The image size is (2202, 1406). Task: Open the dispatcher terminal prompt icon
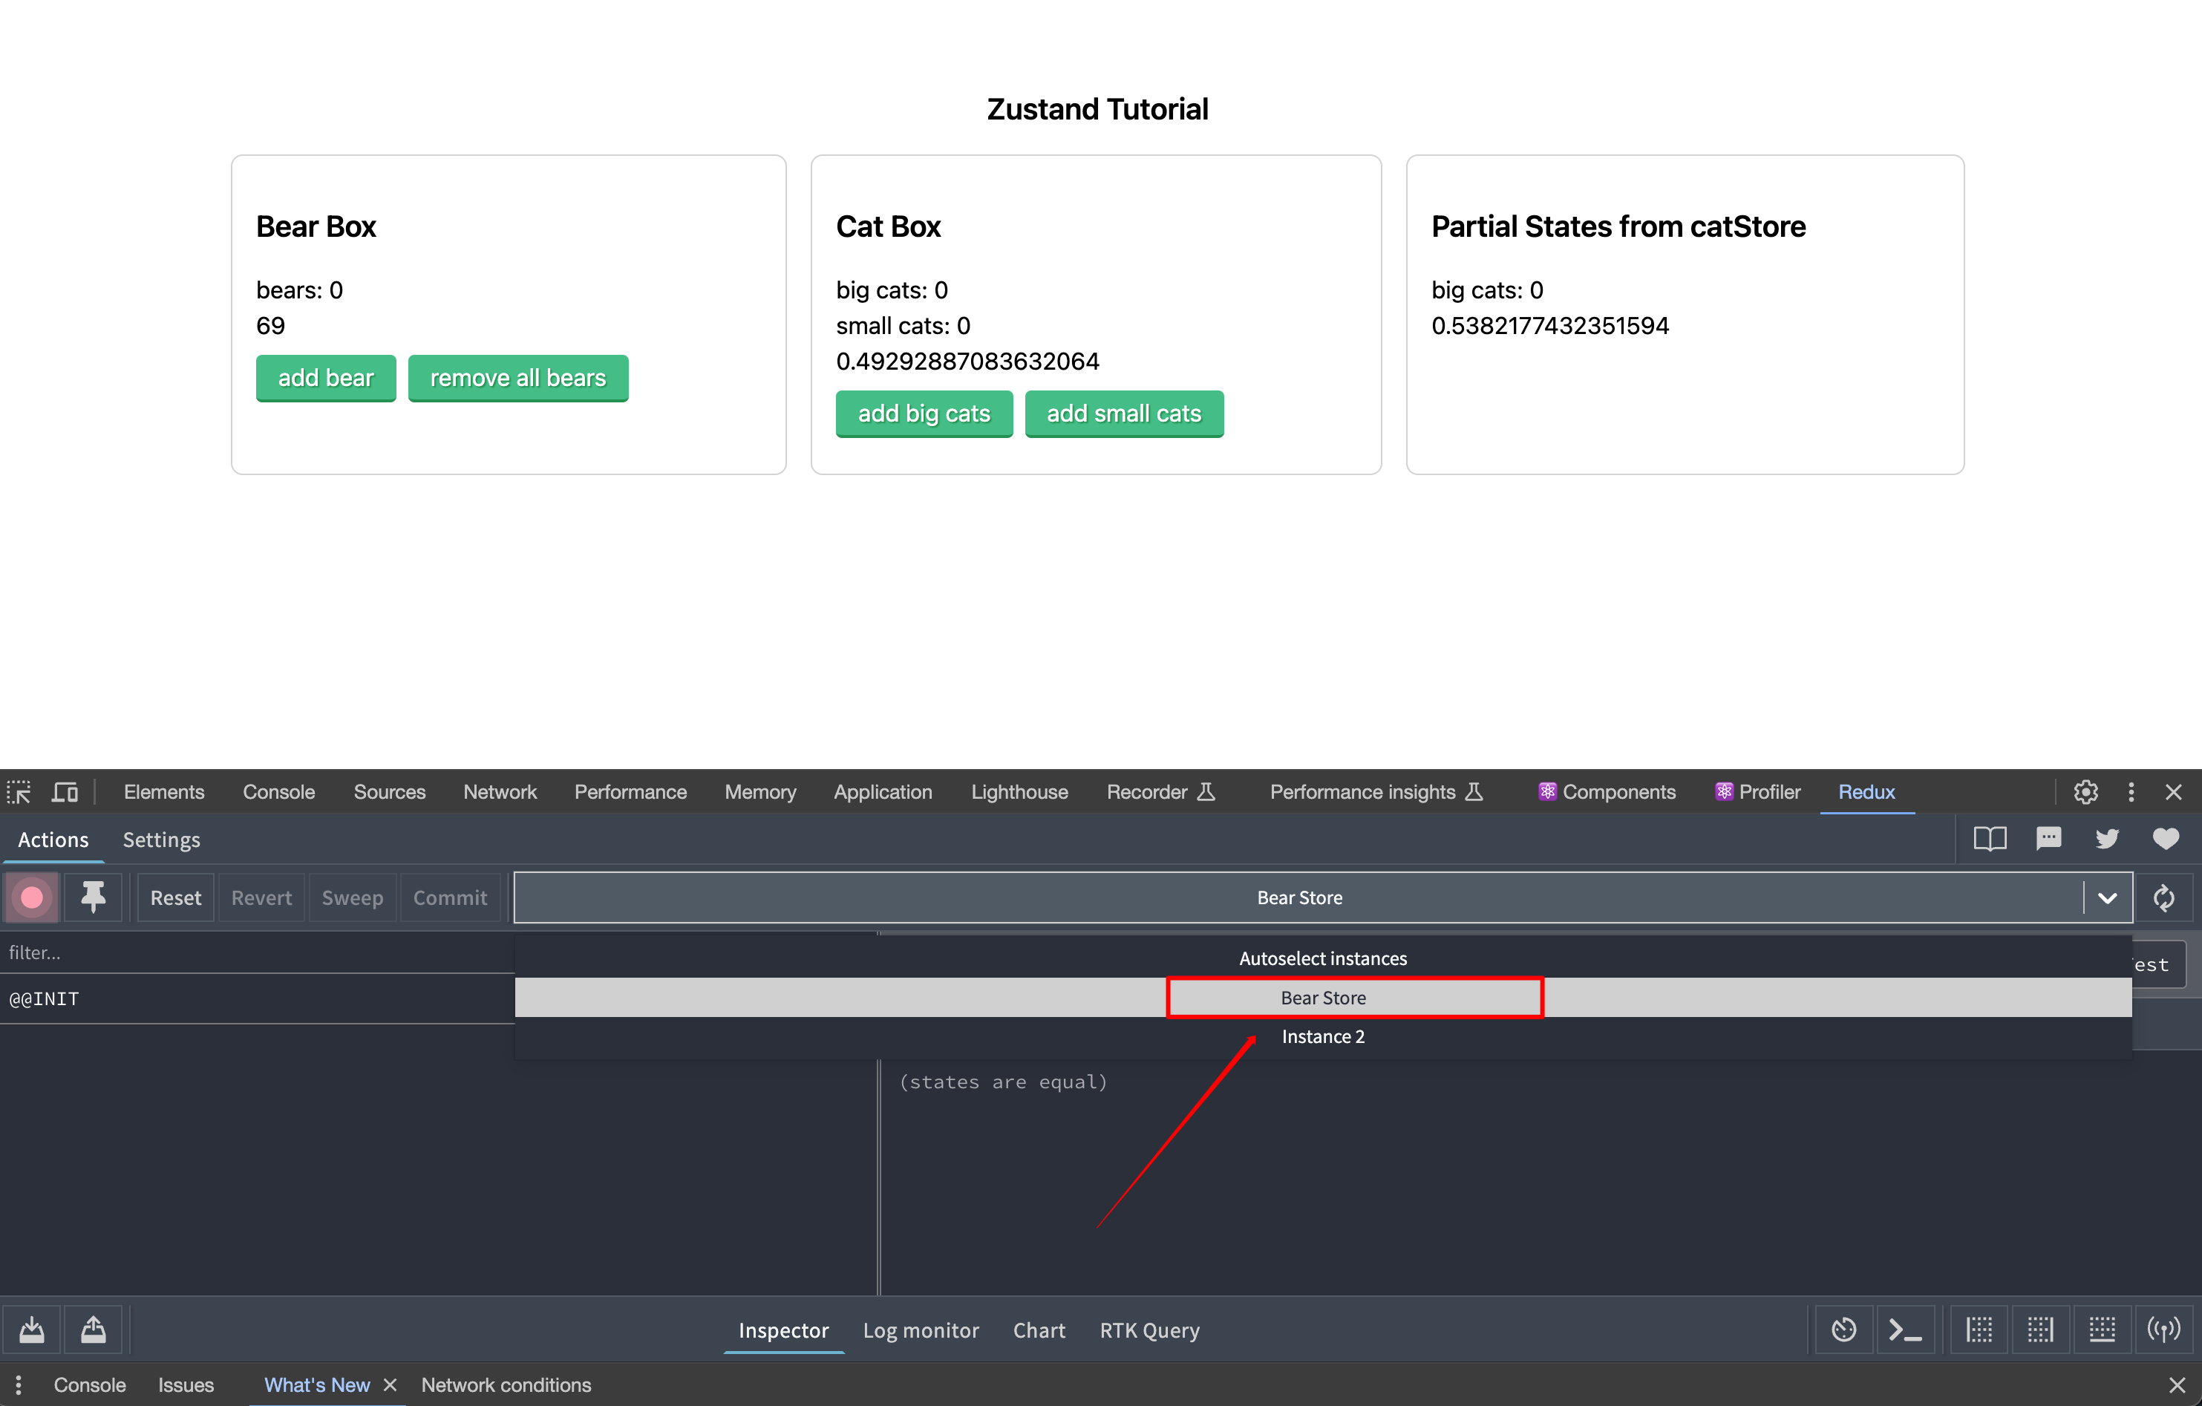[x=1905, y=1330]
